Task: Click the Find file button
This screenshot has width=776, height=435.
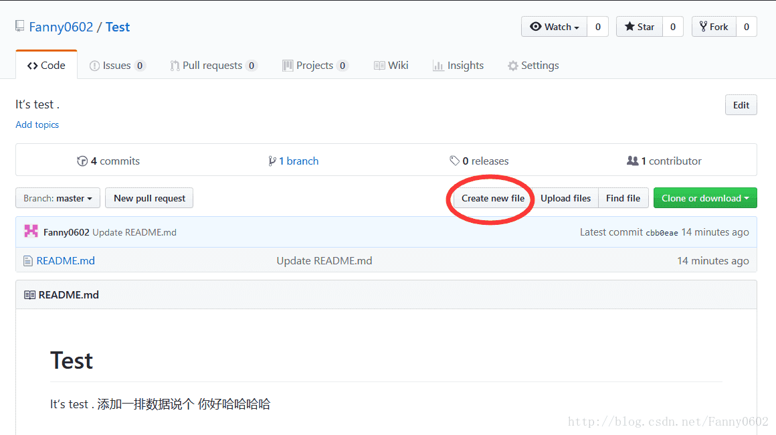Action: point(623,198)
